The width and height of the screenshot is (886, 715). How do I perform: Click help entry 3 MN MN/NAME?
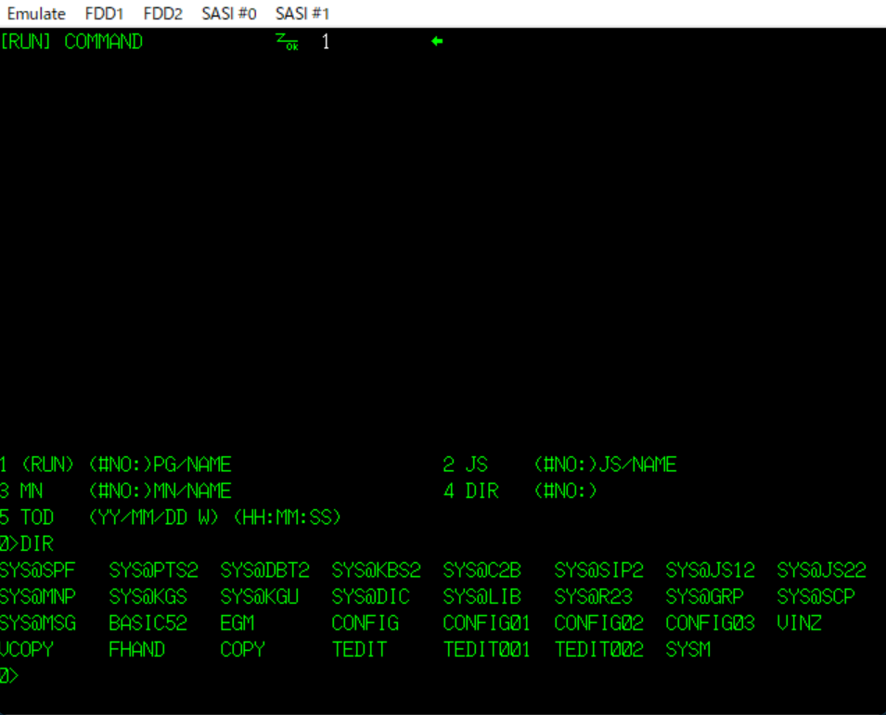tap(116, 492)
